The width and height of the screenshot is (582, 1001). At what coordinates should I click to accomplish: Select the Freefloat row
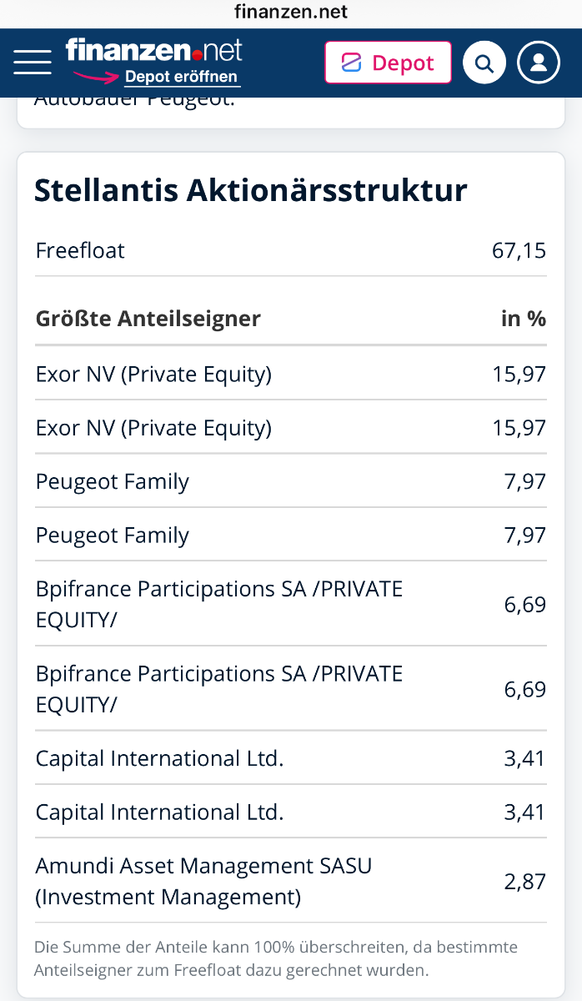291,249
